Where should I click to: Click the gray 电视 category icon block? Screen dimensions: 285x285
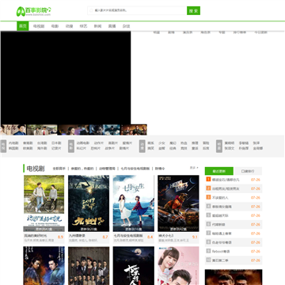click(3, 146)
